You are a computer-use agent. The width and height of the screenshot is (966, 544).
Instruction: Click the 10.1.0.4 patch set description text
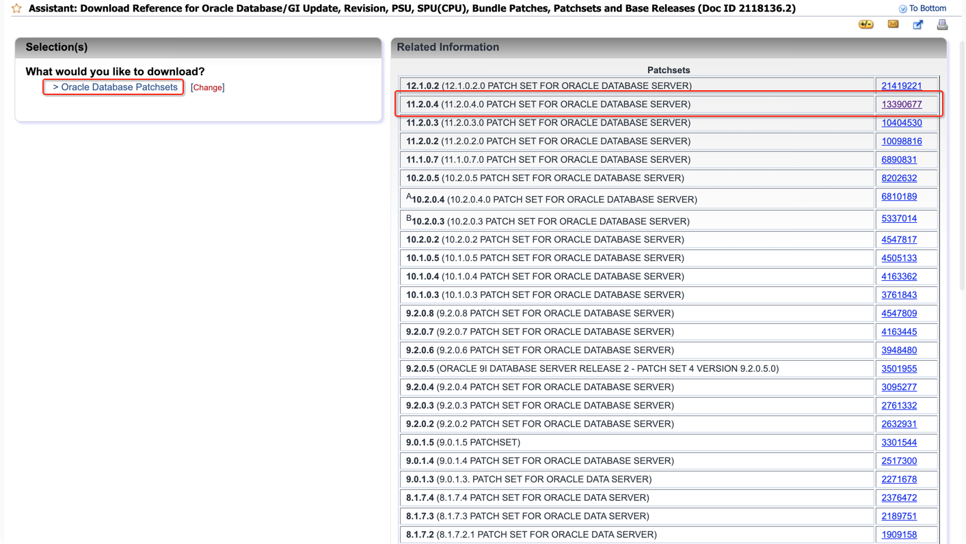click(545, 276)
